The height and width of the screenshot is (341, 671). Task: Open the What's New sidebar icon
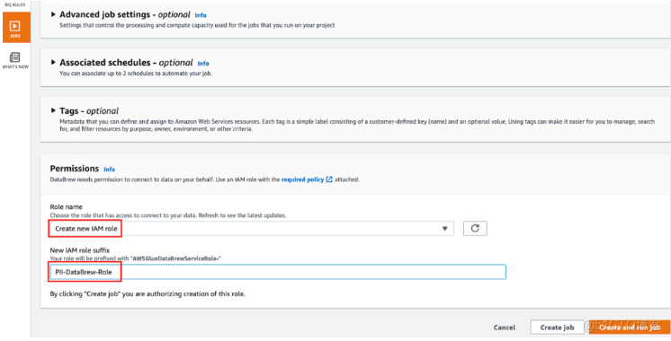click(15, 60)
